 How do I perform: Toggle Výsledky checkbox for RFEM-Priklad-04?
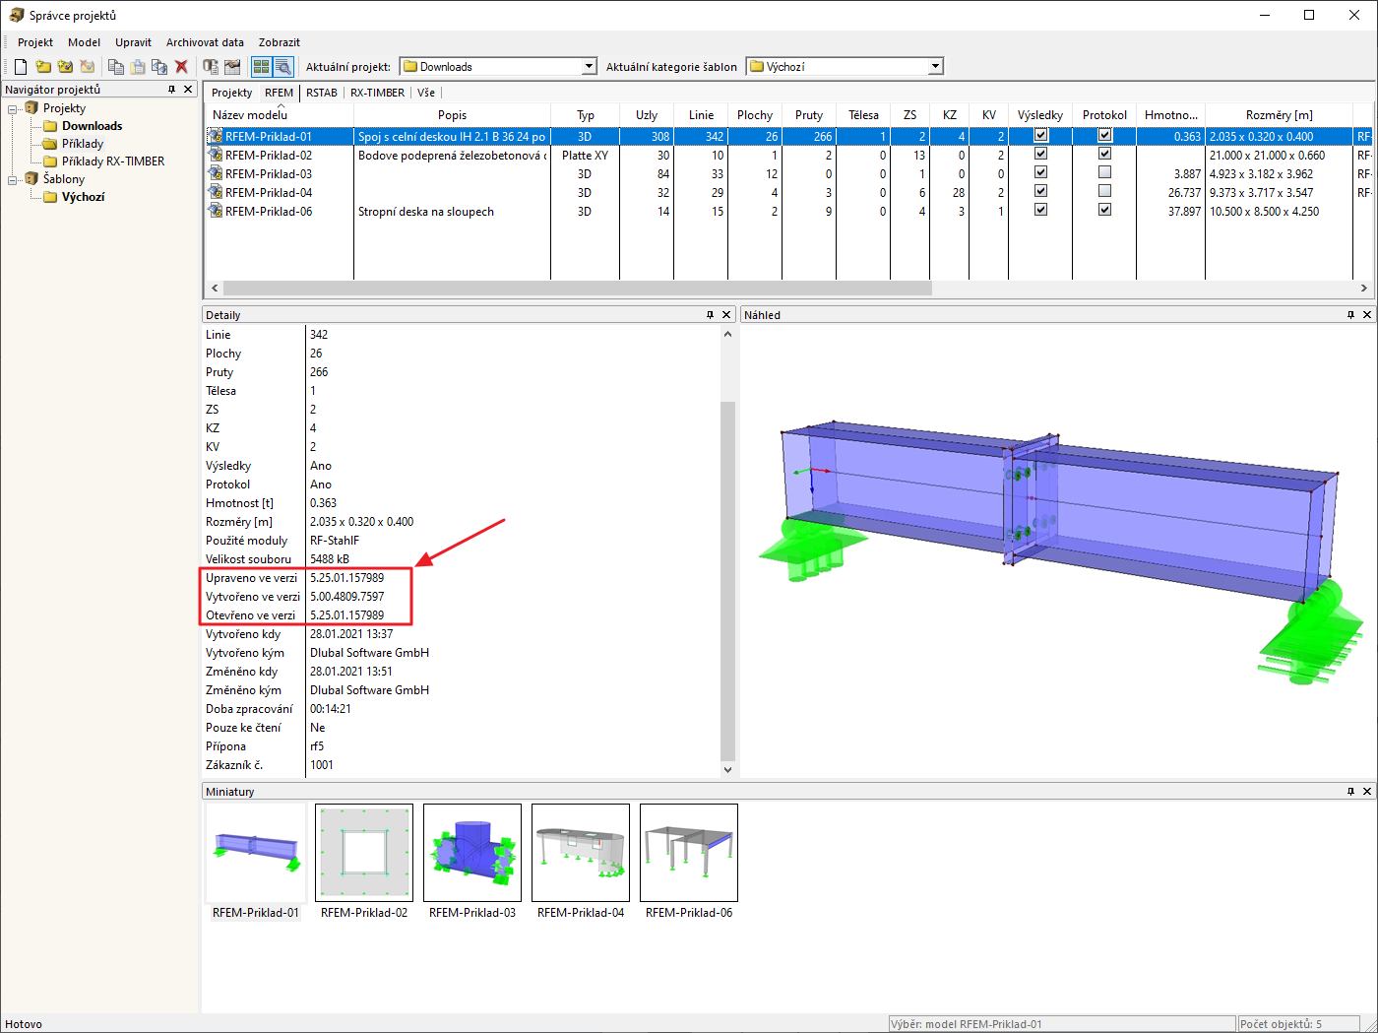[1040, 192]
